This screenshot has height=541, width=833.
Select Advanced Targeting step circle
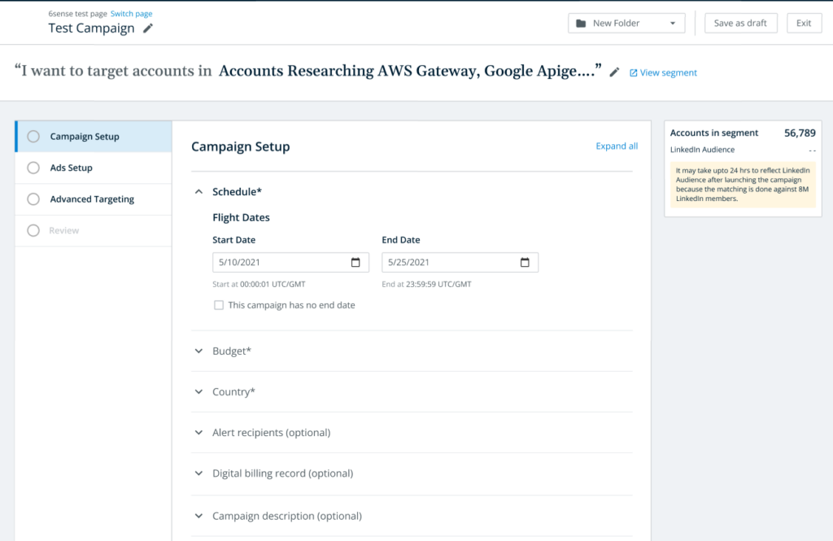(x=33, y=199)
